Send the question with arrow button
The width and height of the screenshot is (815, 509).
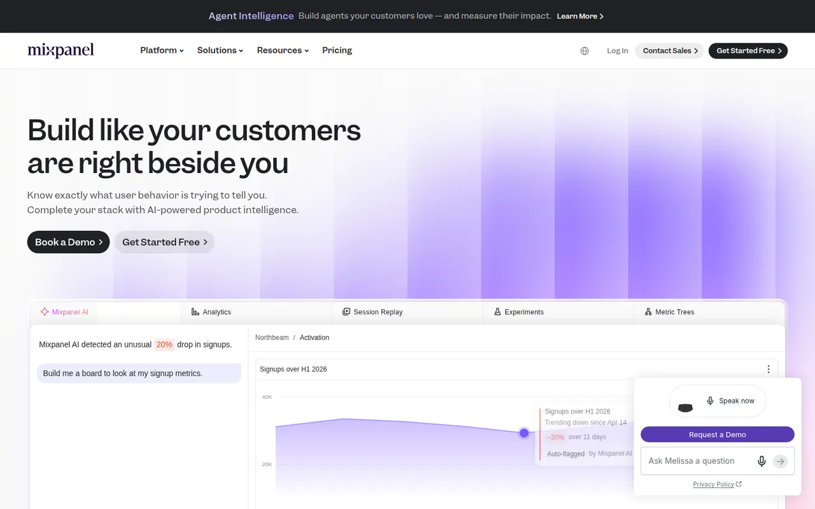click(x=781, y=461)
